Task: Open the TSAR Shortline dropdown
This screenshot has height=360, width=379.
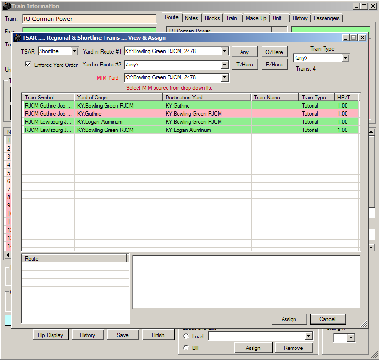Action: click(74, 51)
